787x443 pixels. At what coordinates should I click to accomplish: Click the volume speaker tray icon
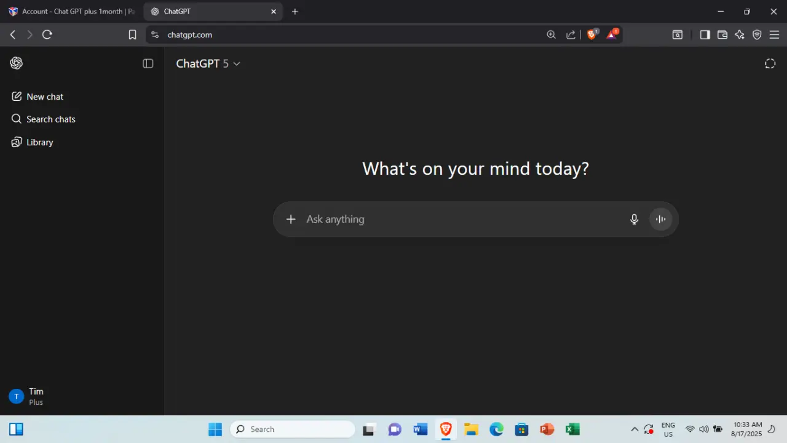(704, 429)
